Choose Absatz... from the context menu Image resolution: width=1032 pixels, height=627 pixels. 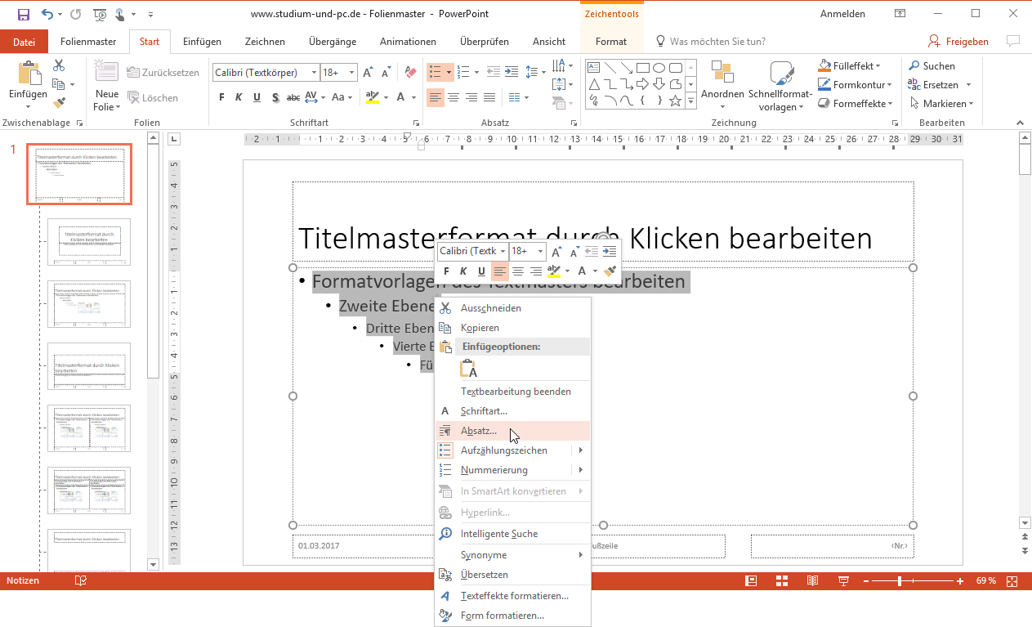(512, 431)
